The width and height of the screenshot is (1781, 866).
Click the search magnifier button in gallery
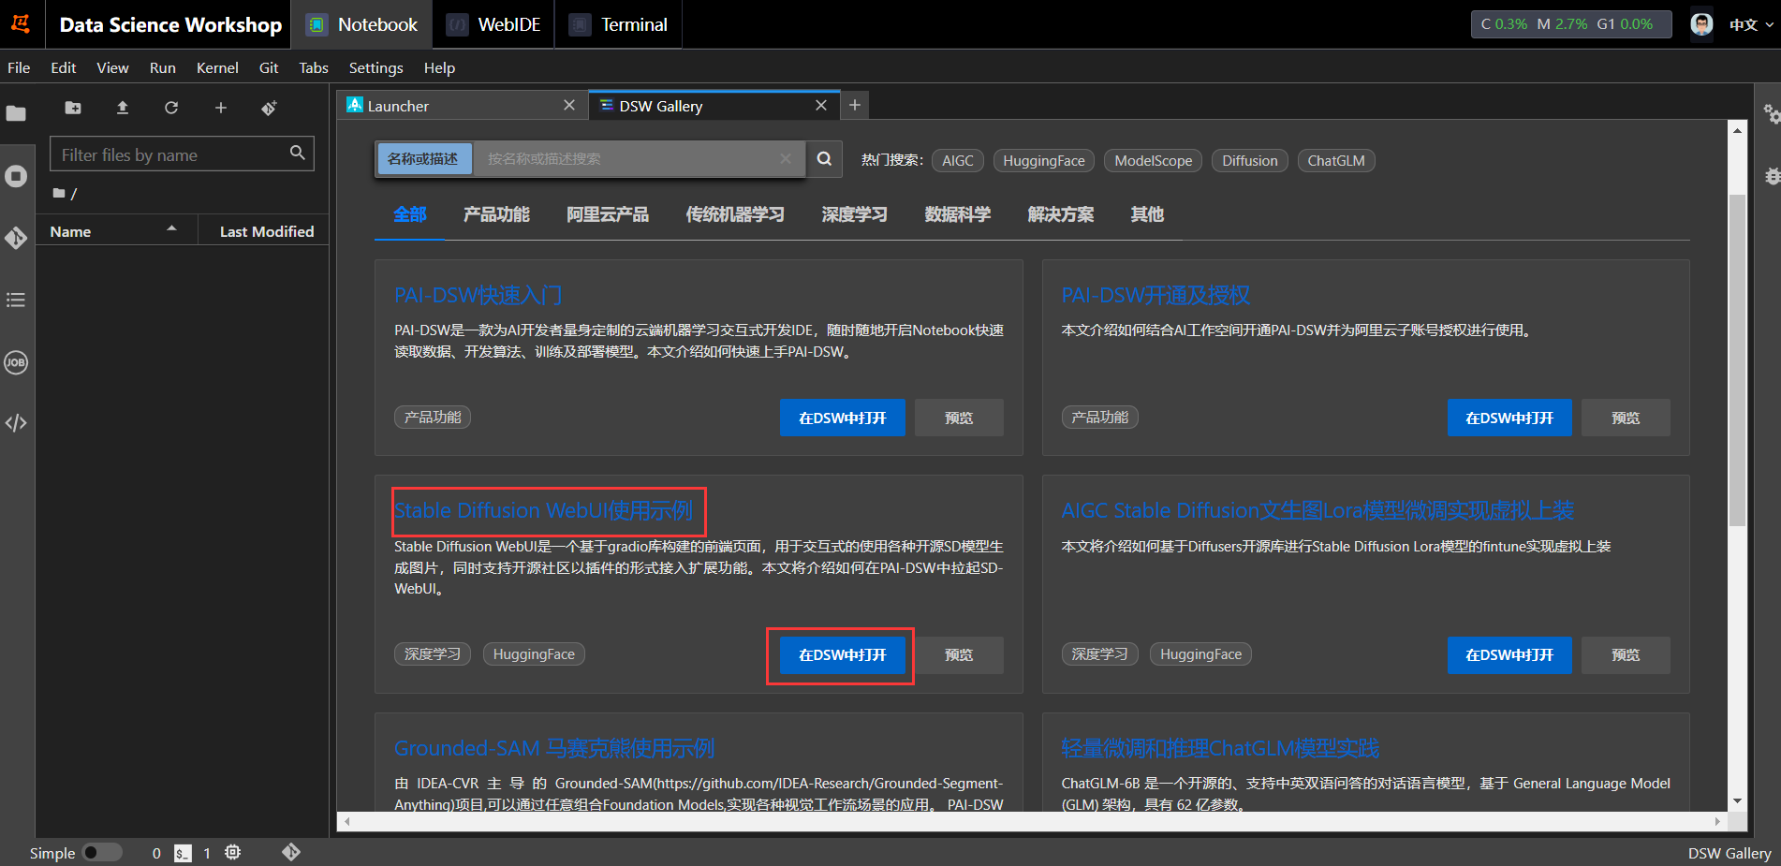point(824,159)
